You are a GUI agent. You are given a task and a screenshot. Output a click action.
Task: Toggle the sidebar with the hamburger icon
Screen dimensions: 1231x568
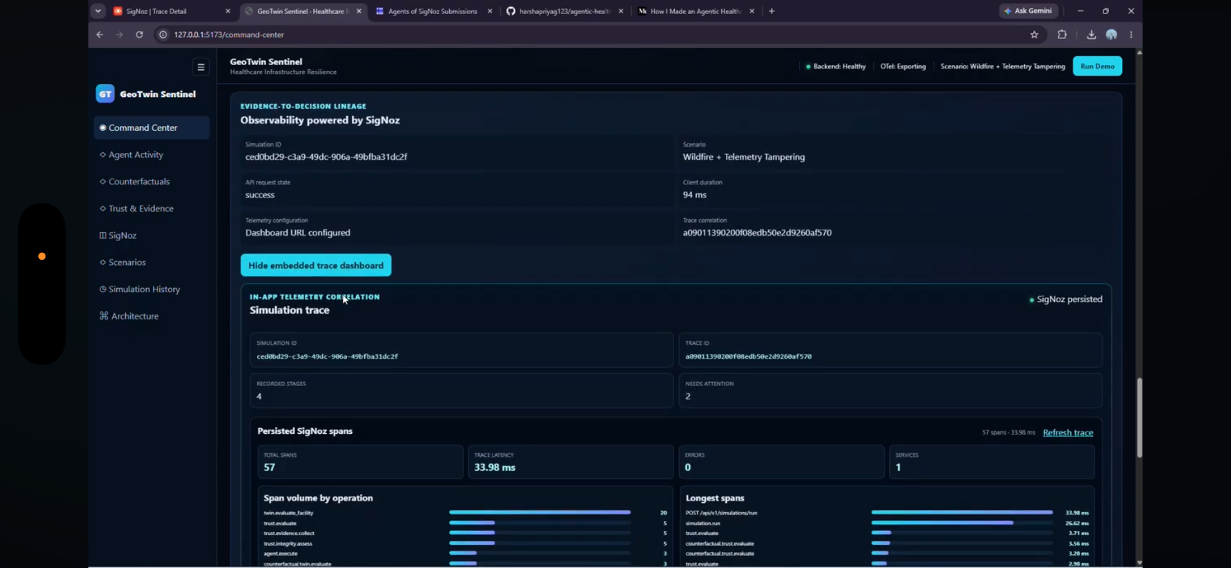(201, 67)
